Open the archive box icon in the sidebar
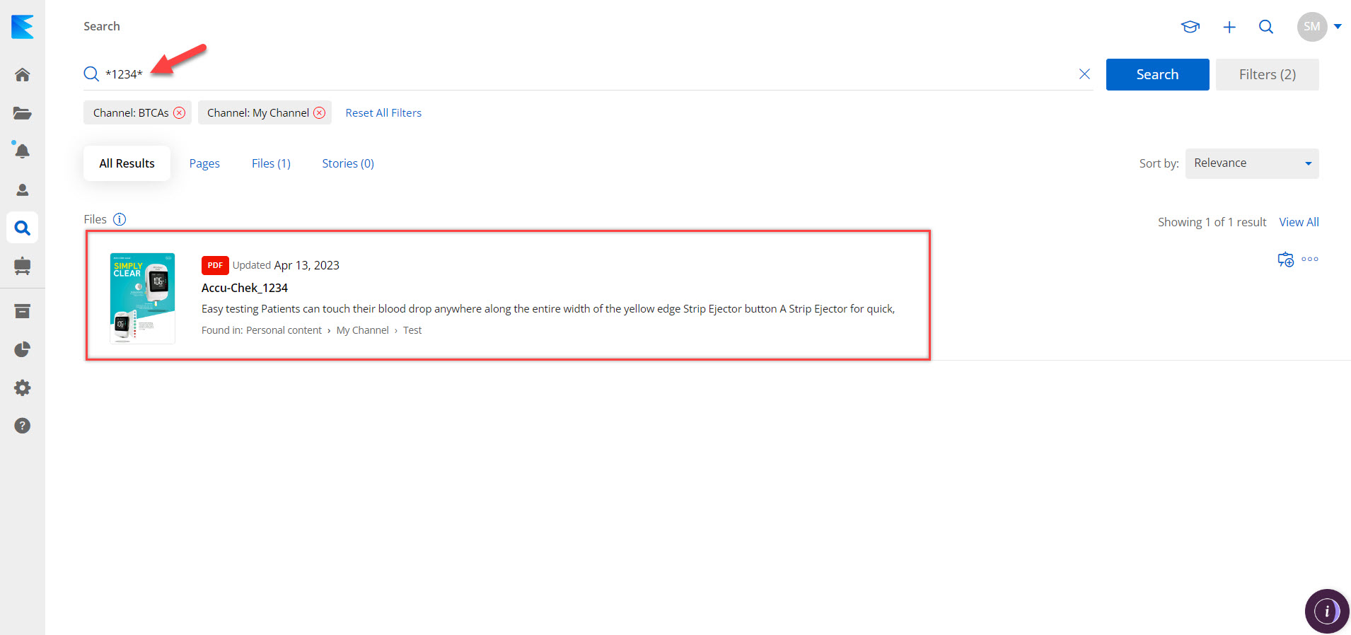Screen dimensions: 1351x635 pyautogui.click(x=23, y=311)
